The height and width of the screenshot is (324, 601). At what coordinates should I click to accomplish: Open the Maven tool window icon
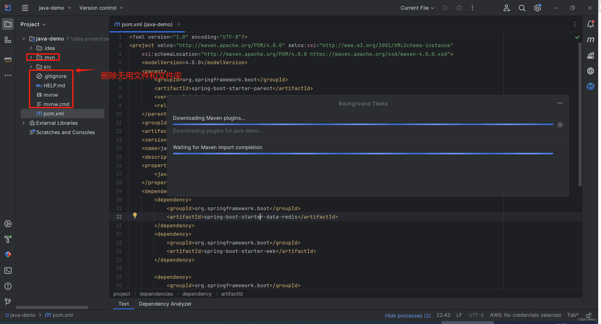point(590,40)
